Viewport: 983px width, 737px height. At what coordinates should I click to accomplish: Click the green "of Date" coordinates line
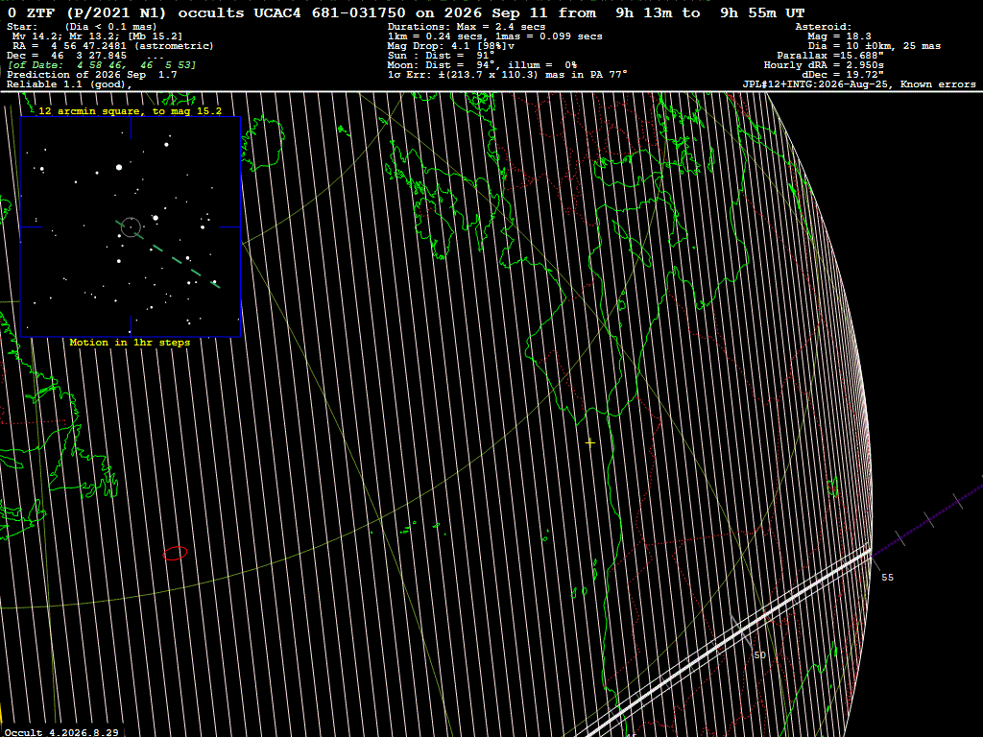102,64
